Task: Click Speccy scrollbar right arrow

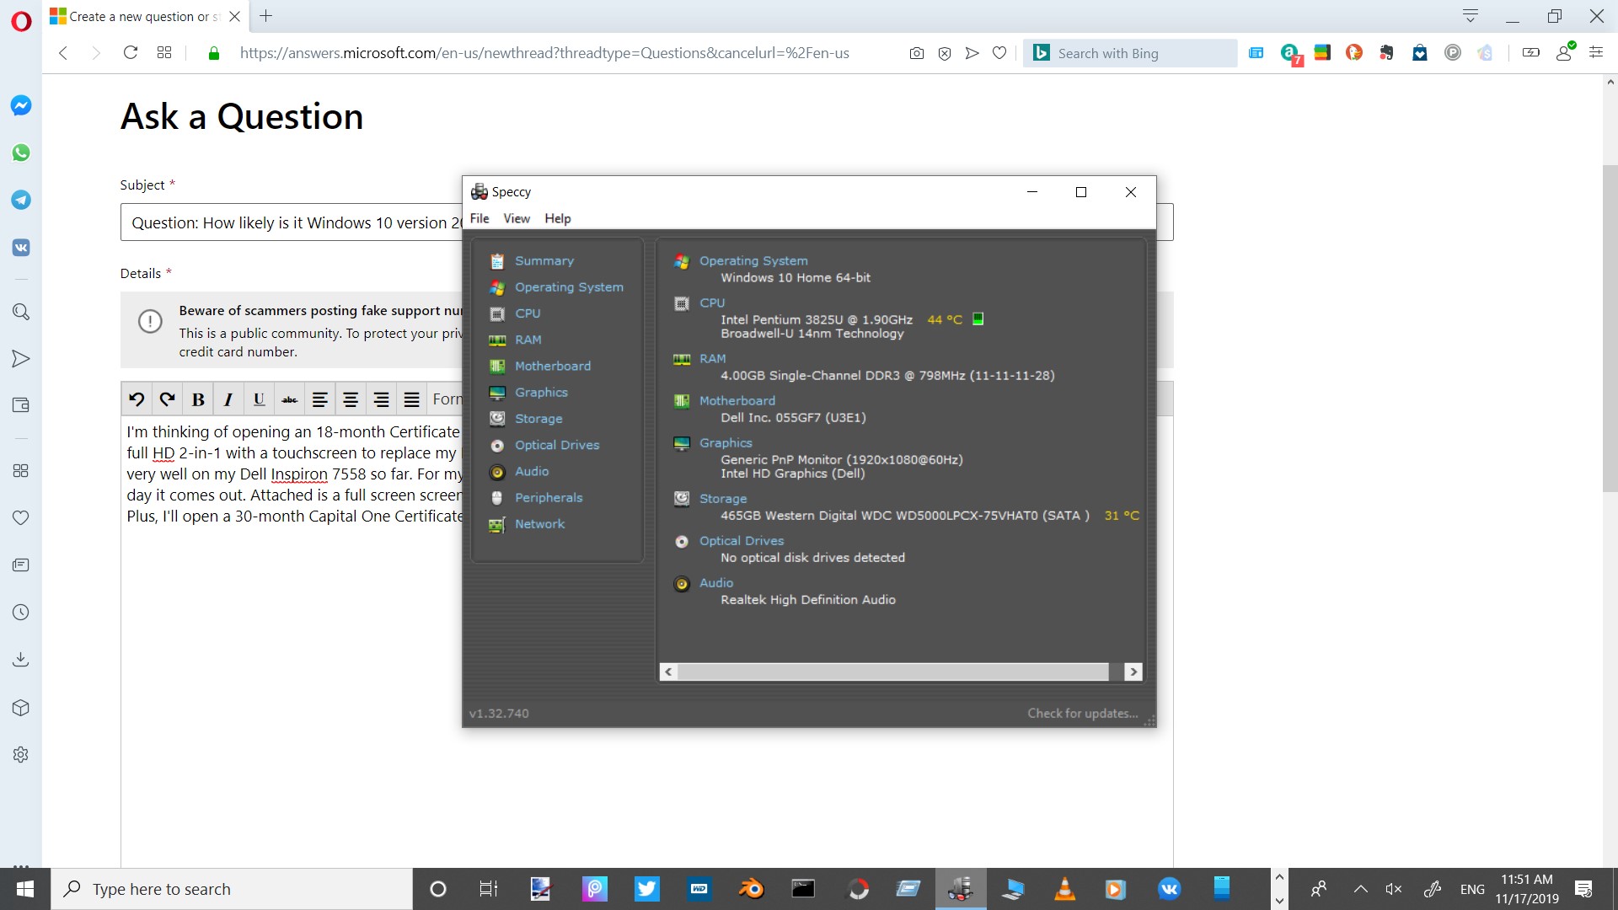Action: pos(1133,672)
